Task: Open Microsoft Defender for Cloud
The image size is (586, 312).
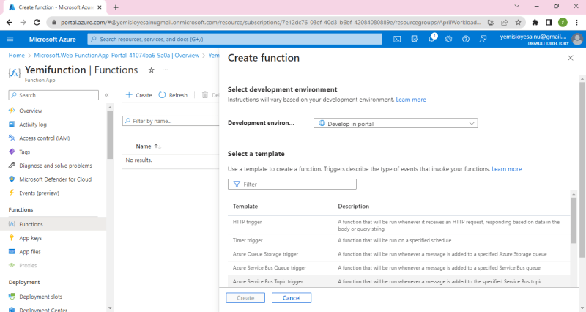Action: click(x=56, y=179)
